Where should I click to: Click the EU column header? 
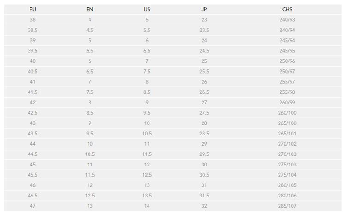pos(33,9)
